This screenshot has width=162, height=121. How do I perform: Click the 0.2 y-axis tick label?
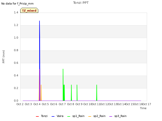click(16, 88)
